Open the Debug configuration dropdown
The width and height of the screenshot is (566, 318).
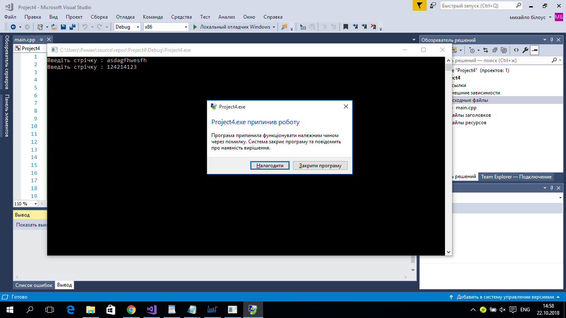pyautogui.click(x=128, y=27)
